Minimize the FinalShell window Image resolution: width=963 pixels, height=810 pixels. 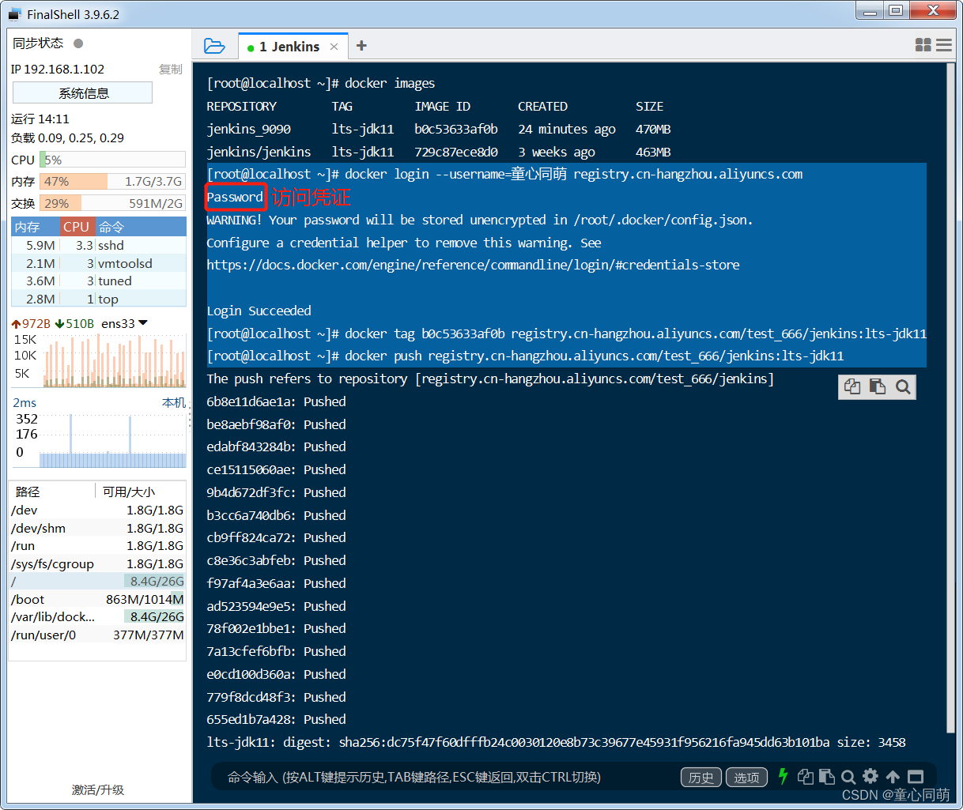[x=870, y=11]
